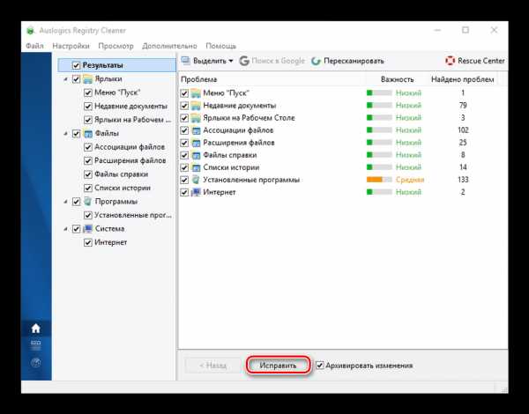Collapse the Программы tree group
The width and height of the screenshot is (529, 414).
(66, 202)
